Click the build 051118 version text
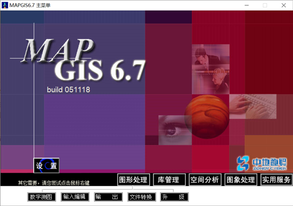Screen dimensions: 293x206 point(68,90)
